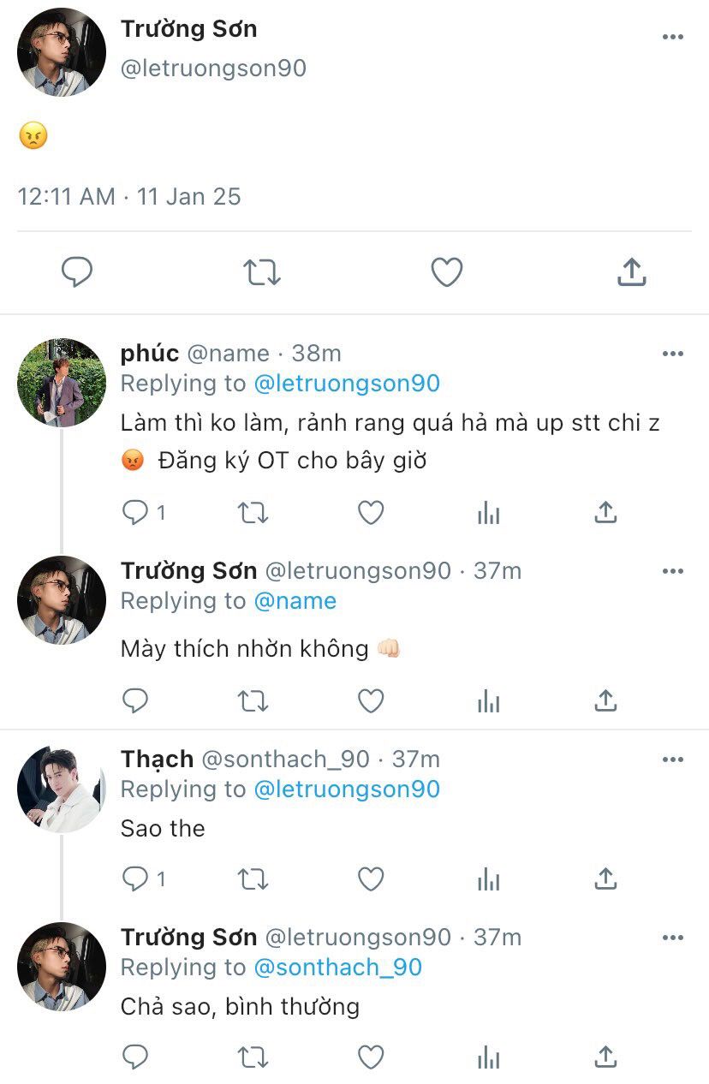The image size is (709, 1084).
Task: Open Thạch's profile avatar
Action: (62, 789)
